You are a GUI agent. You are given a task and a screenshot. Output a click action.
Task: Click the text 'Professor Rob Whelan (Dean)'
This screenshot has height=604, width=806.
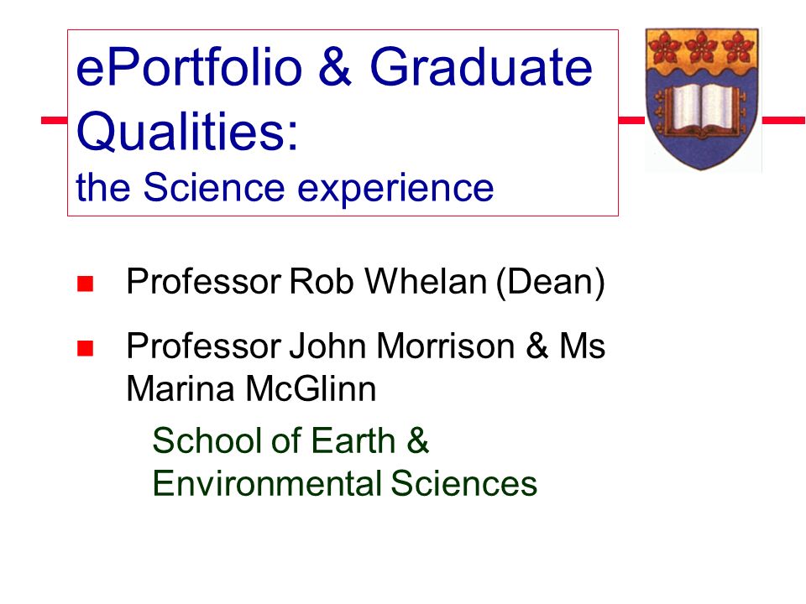click(x=365, y=282)
